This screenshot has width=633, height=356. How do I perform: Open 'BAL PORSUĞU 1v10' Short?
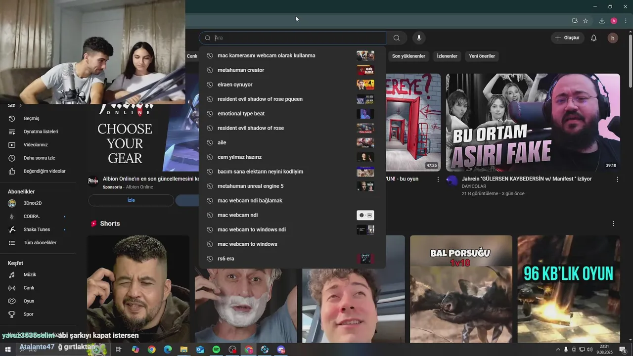461,289
